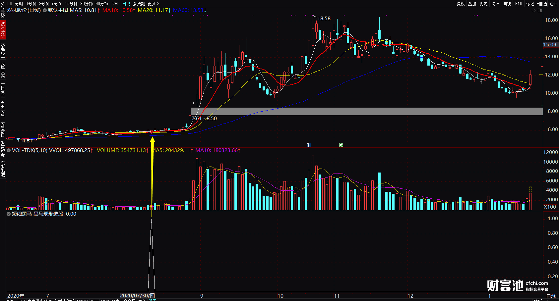
Task: Open the 分时走势 sidebar tab
Action: [x=3, y=10]
